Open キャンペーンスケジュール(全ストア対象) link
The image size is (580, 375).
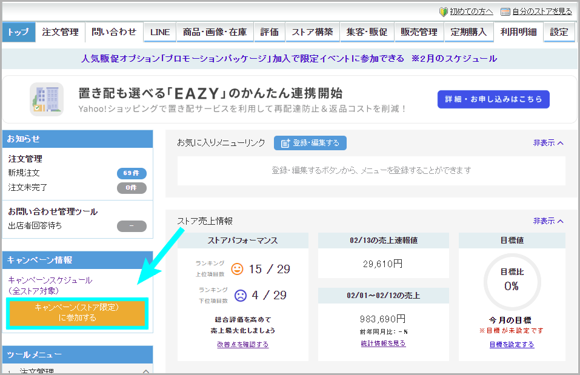click(50, 285)
